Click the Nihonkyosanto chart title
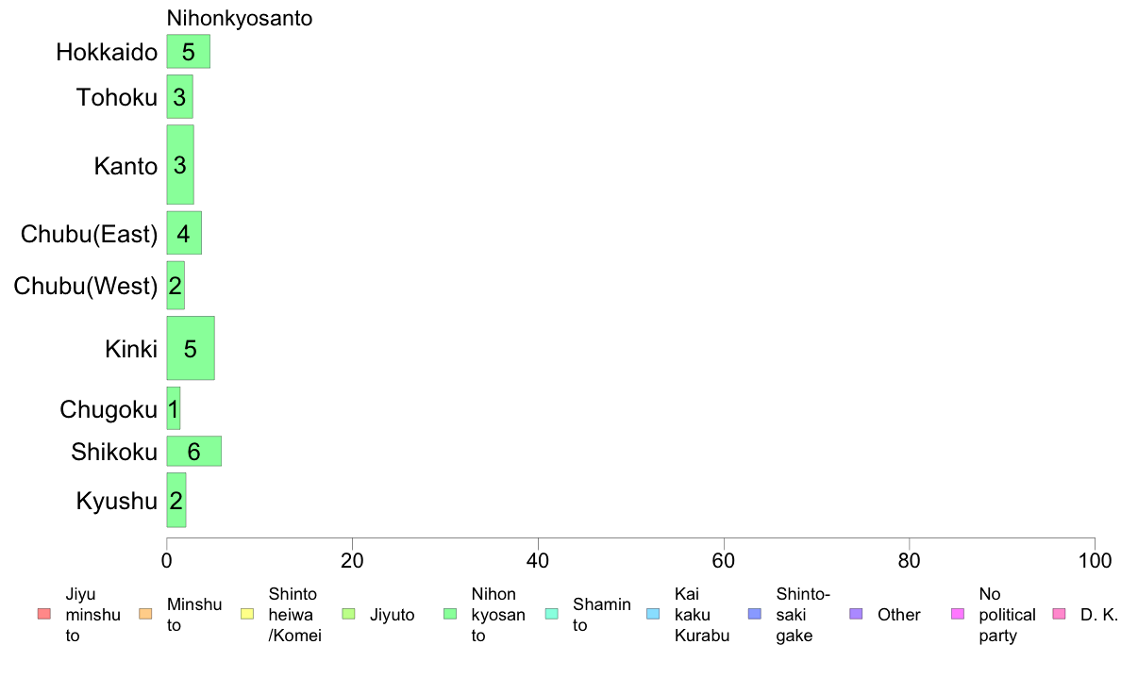This screenshot has height=694, width=1121. [240, 18]
